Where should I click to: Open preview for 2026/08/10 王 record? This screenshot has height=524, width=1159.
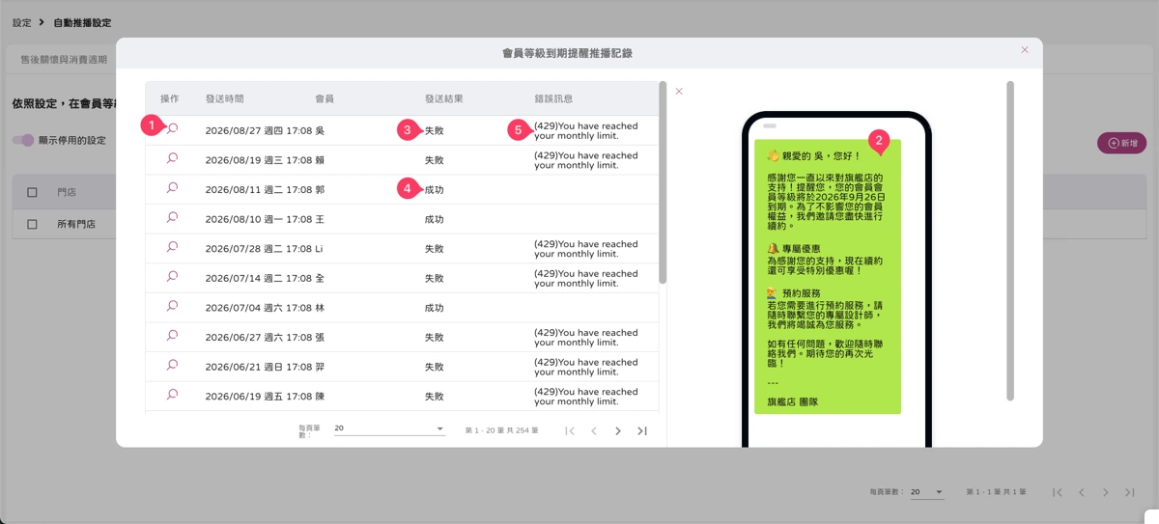pyautogui.click(x=172, y=218)
